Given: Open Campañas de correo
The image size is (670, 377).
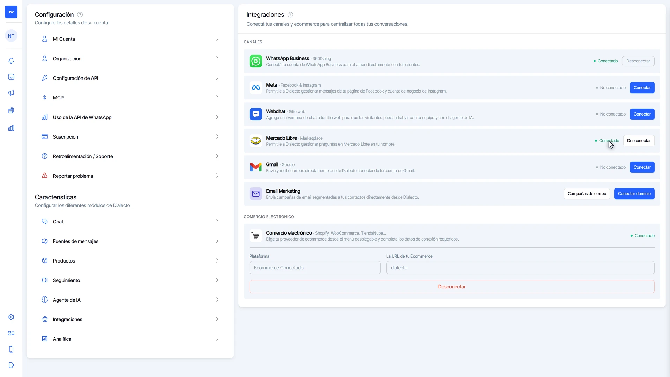Looking at the screenshot, I should click(x=587, y=194).
